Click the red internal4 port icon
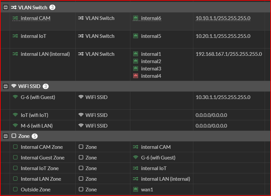The height and width of the screenshot is (196, 271). pos(136,76)
